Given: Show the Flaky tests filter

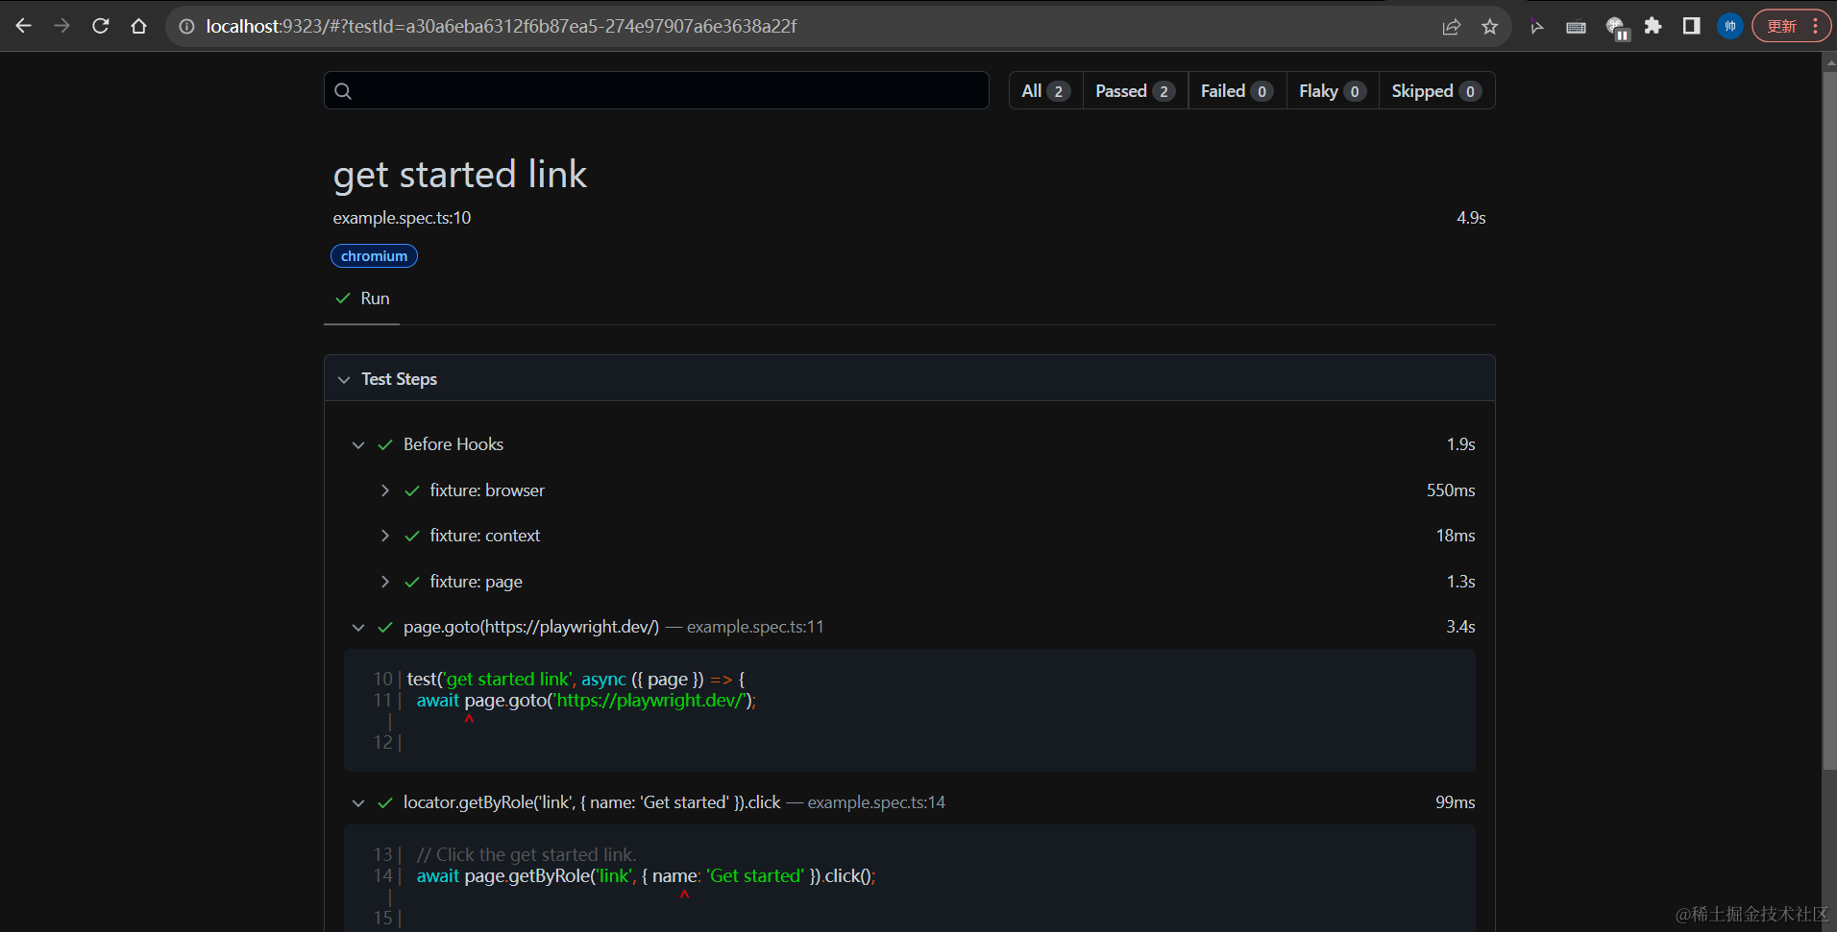Looking at the screenshot, I should coord(1332,91).
